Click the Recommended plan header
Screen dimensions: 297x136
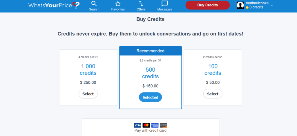click(151, 51)
